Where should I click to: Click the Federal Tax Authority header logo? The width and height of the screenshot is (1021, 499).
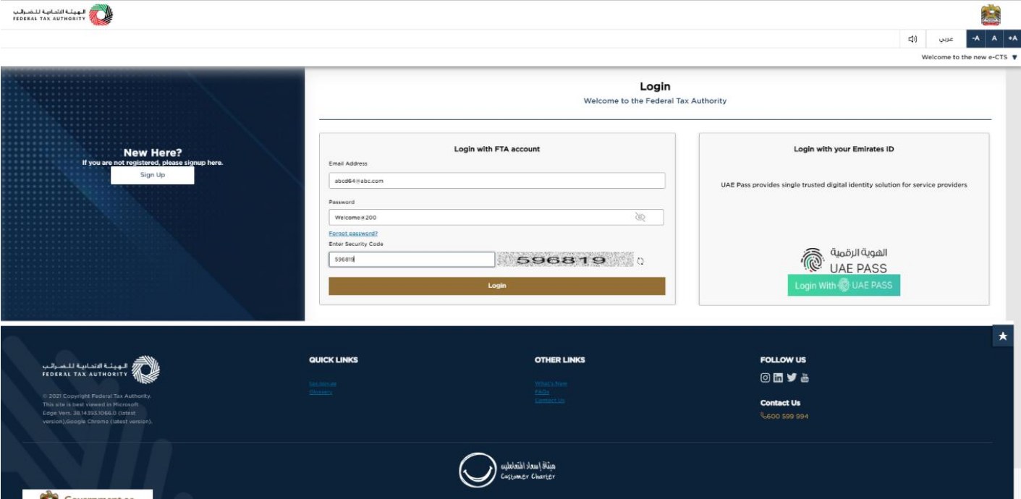pos(63,14)
